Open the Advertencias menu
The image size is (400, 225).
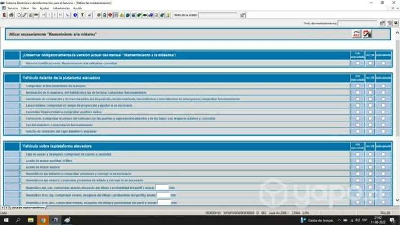point(61,8)
